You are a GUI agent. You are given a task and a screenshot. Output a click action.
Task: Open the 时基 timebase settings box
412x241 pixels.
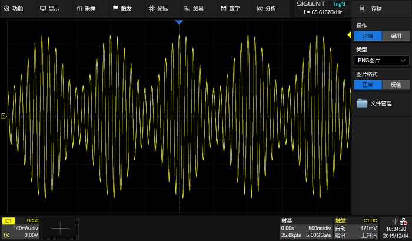click(x=306, y=228)
